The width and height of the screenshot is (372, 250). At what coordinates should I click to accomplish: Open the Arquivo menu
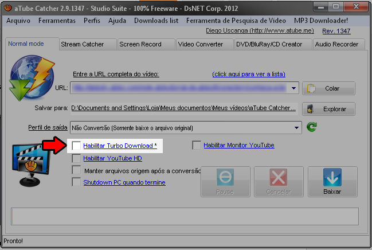(18, 21)
